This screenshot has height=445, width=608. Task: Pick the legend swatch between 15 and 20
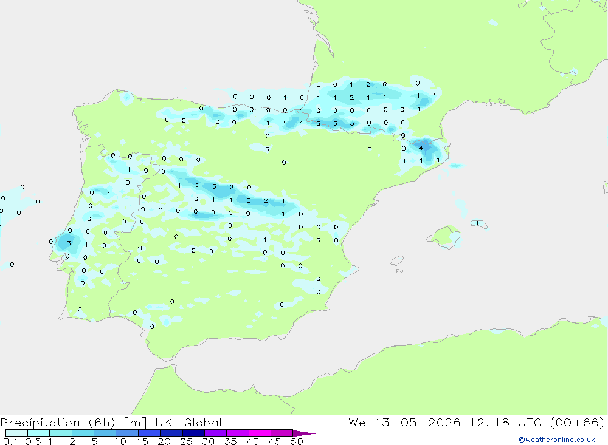pos(150,433)
